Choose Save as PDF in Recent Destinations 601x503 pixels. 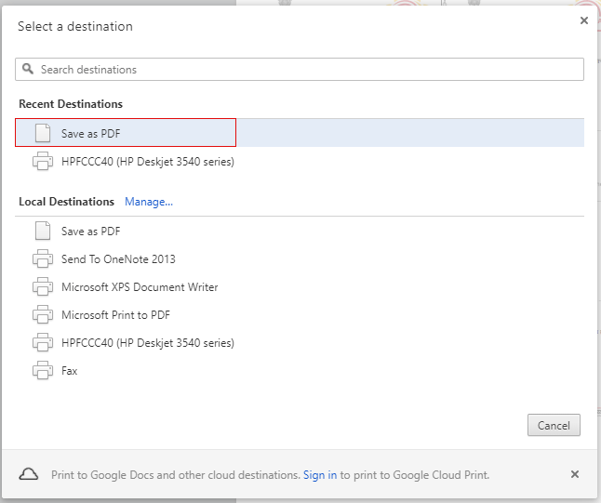point(91,134)
